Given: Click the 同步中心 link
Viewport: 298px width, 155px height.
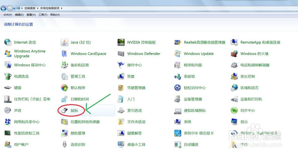Looking at the screenshot, I should [x=248, y=110].
